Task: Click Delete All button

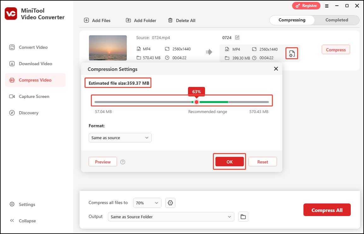Action: click(182, 20)
